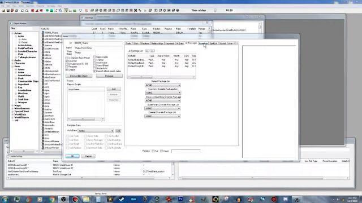362x203 pixels.
Task: Switch to the Keywords tab
Action: (x=170, y=43)
